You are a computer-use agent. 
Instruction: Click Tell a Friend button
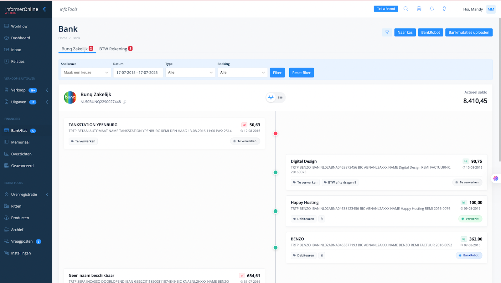386,9
